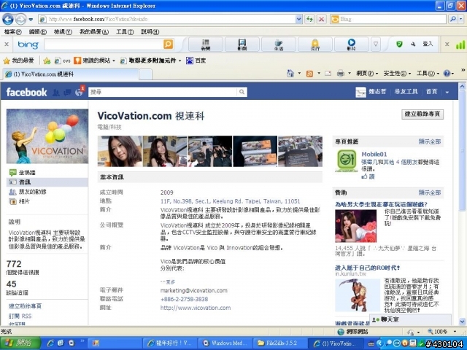Screen dimensions: 467x350
Task: Click the Facebook notifications globe icon
Action: point(79,93)
